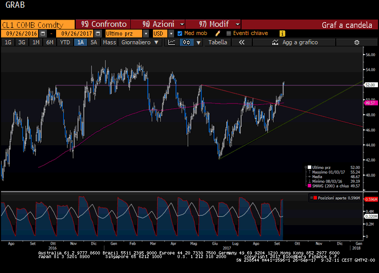Open the Giornaliero frequency dropdown
The width and height of the screenshot is (379, 273).
[x=139, y=42]
